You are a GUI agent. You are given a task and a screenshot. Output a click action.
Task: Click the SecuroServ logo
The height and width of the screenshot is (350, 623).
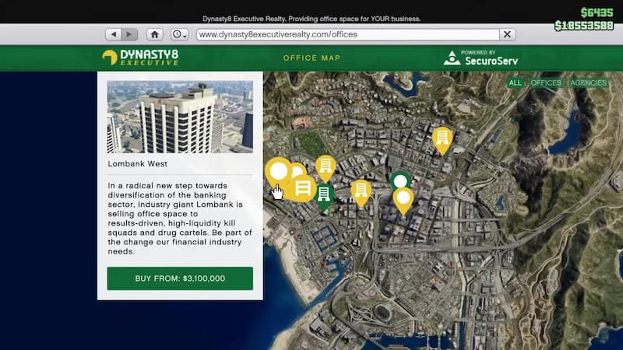pyautogui.click(x=480, y=58)
